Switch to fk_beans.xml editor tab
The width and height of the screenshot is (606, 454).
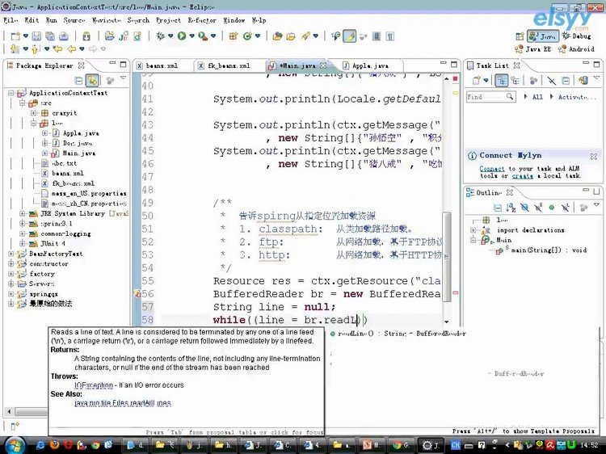pos(229,65)
